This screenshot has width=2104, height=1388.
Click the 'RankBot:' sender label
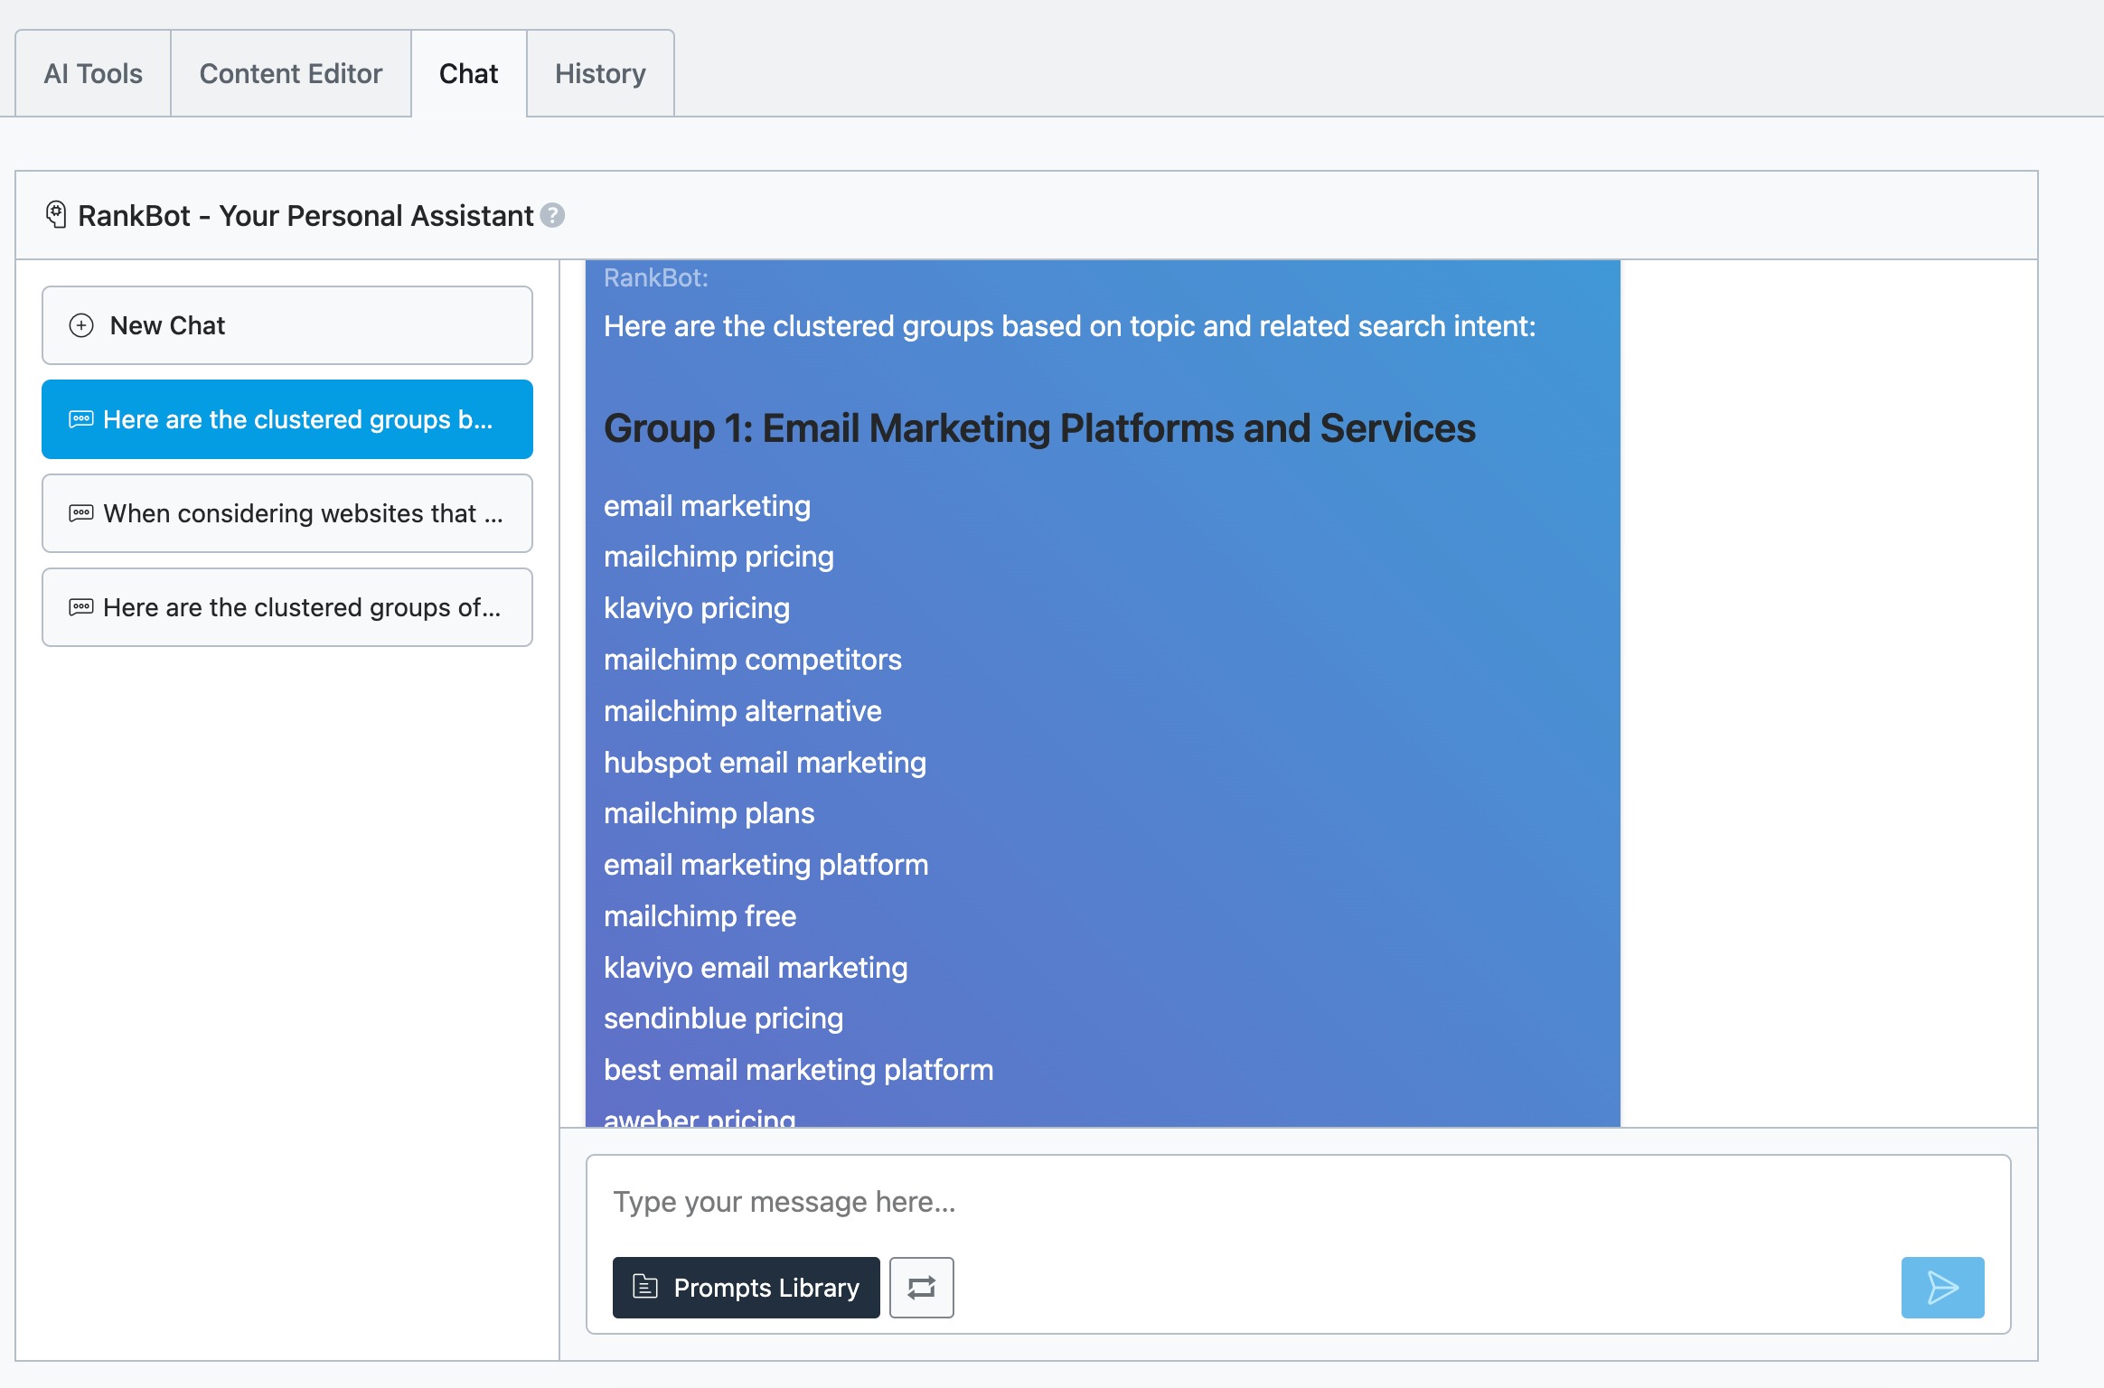coord(655,278)
